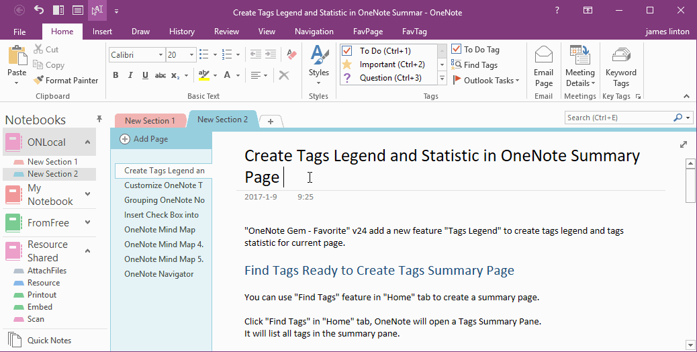Expand the page with full-page view arrow

684,144
